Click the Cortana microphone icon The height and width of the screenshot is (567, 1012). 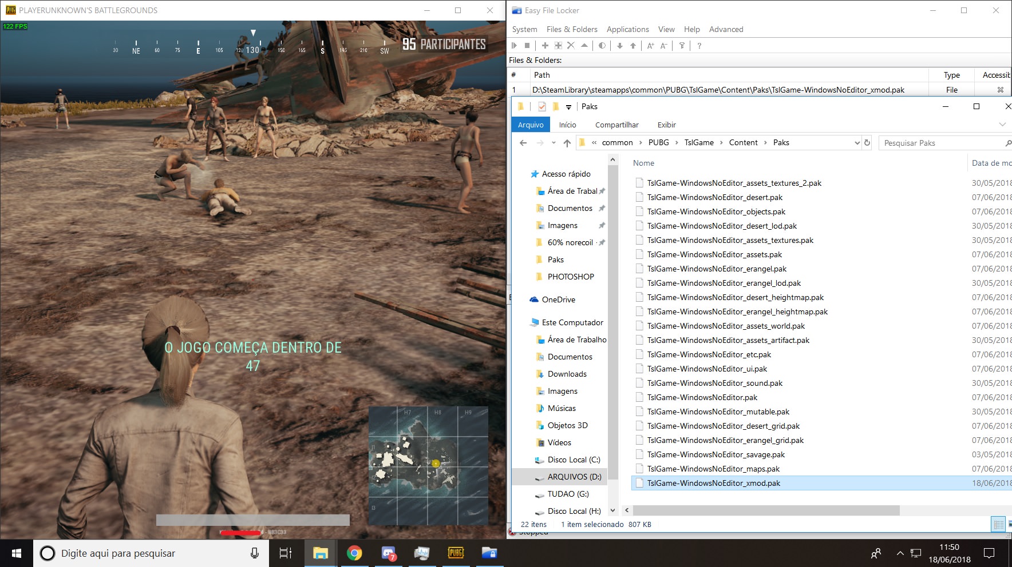tap(255, 553)
